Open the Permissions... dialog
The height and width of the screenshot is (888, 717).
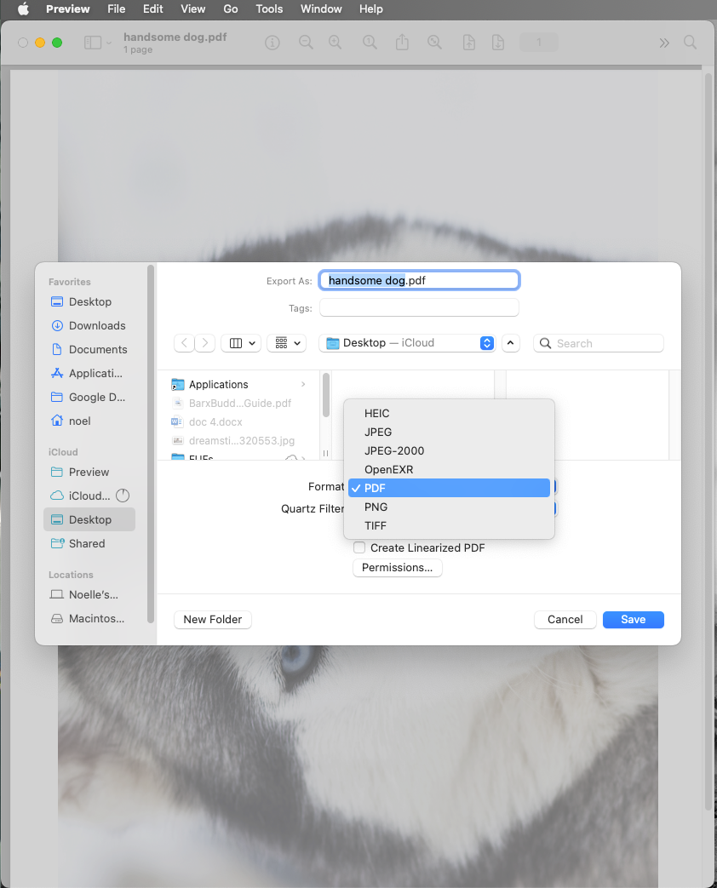(x=397, y=567)
